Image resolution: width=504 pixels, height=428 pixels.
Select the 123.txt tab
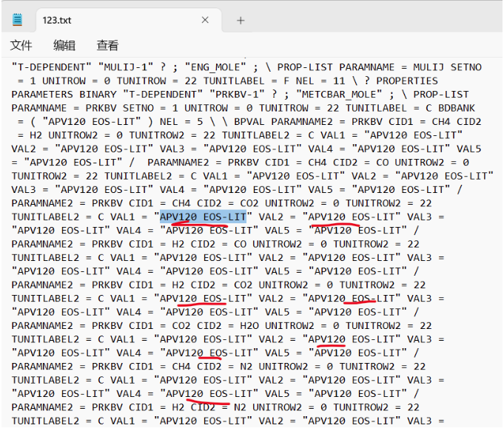pyautogui.click(x=129, y=20)
